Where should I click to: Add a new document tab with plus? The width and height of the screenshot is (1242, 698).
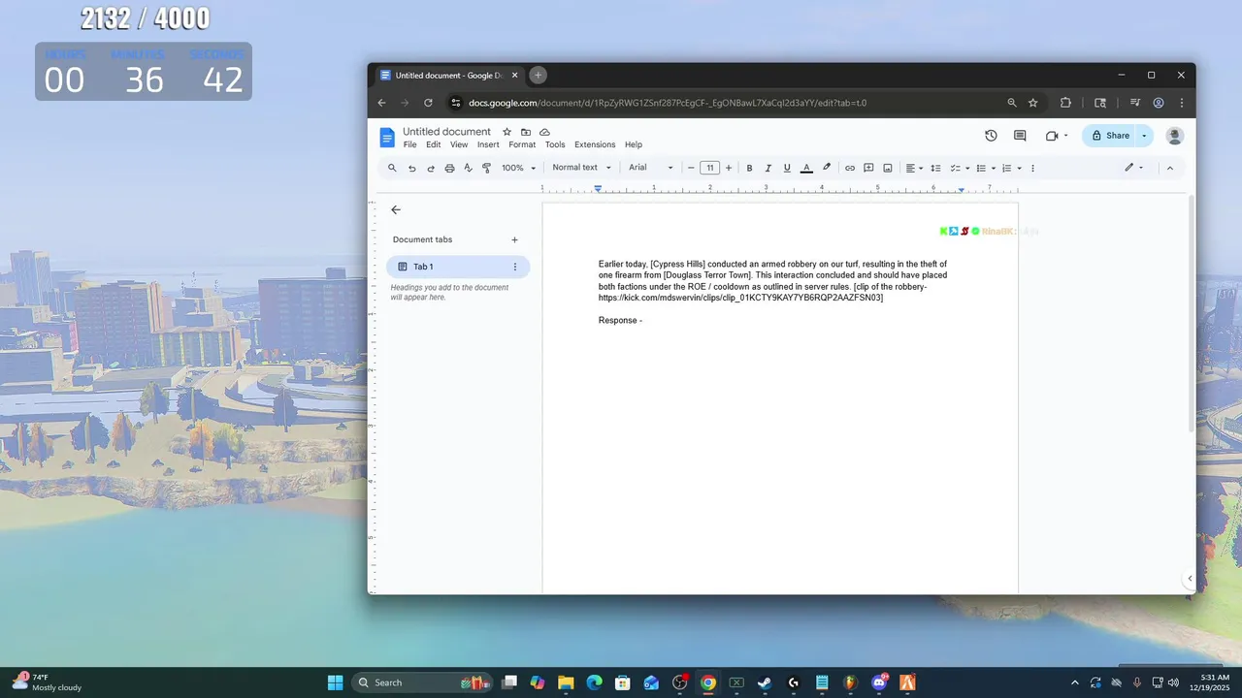pyautogui.click(x=514, y=239)
